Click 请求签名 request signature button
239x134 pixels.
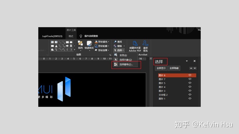145,46
